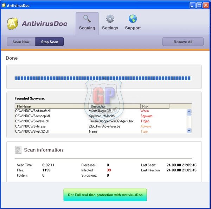Viewport: 211px width, 209px height.
Task: Click Zlob.PornAdvertiser.ba description
Action: (x=104, y=126)
